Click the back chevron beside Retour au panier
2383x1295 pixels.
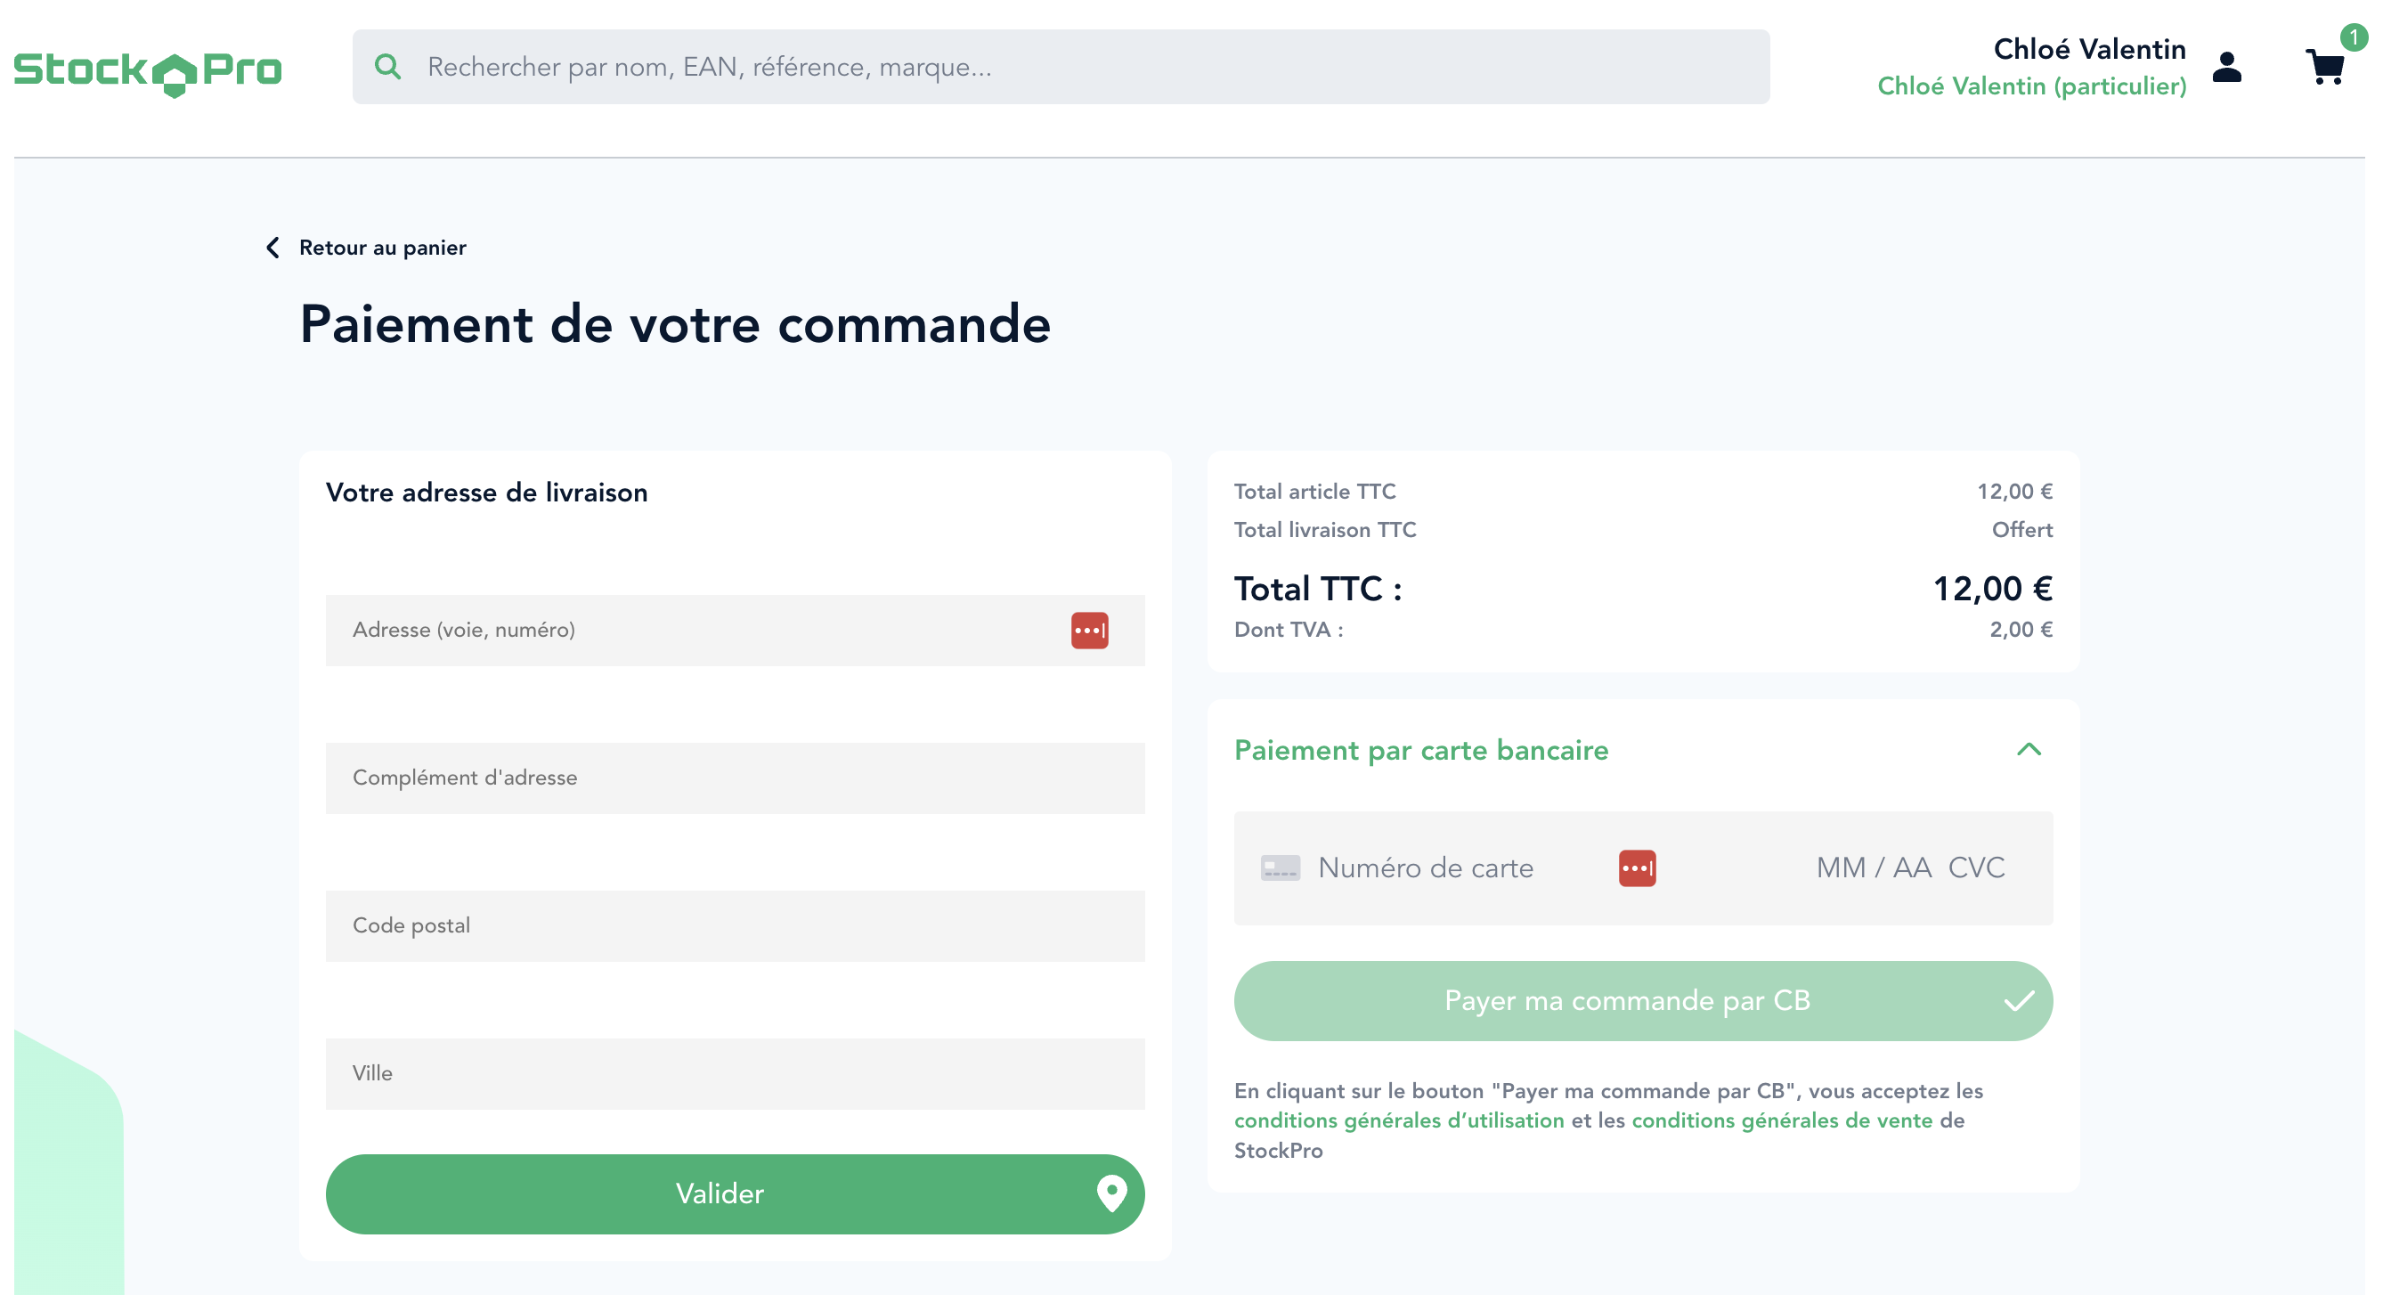[x=272, y=247]
